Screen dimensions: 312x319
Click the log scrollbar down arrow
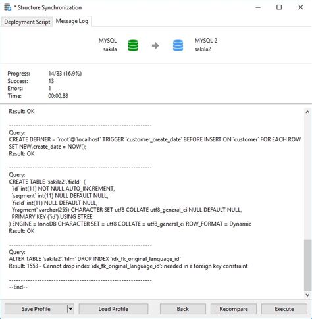click(x=307, y=295)
